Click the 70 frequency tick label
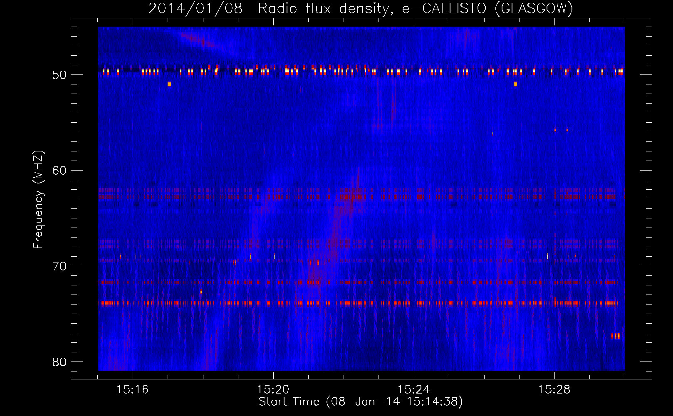 pos(59,266)
